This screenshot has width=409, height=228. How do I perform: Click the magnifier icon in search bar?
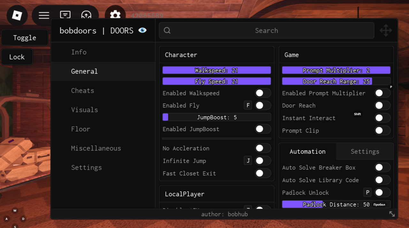pyautogui.click(x=167, y=31)
